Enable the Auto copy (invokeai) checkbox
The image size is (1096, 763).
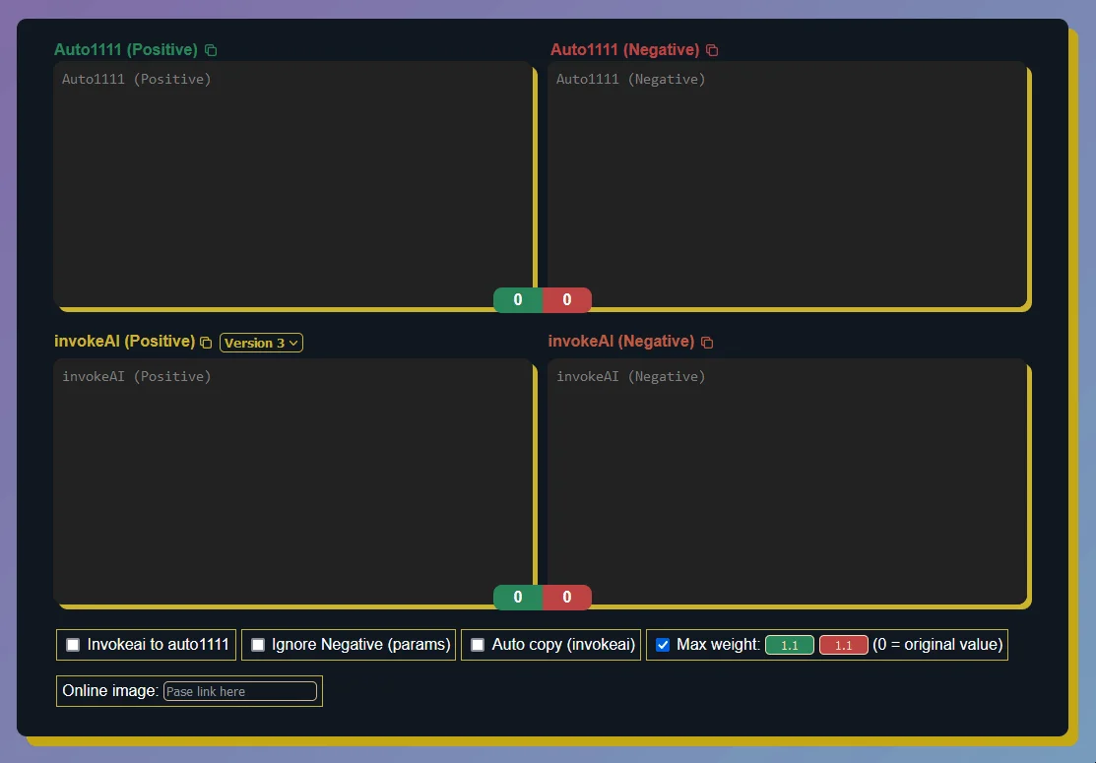tap(478, 644)
